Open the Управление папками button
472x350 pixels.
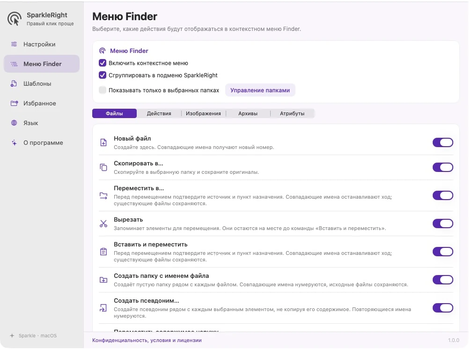pos(260,90)
